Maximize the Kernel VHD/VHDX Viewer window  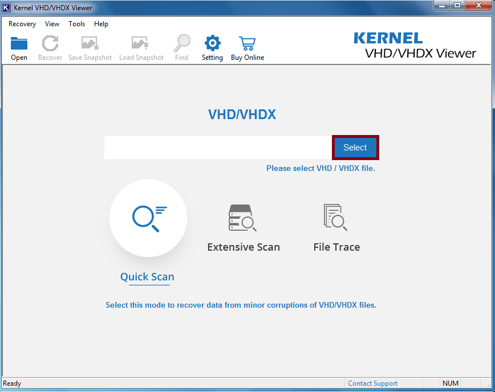(x=457, y=6)
